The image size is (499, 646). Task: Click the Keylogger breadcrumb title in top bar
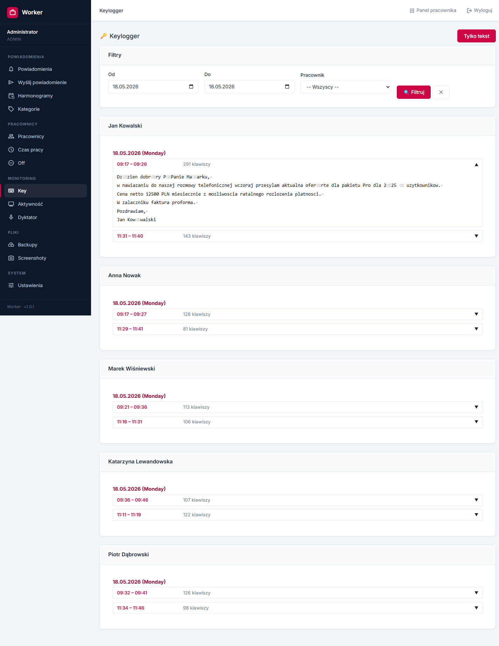click(111, 11)
